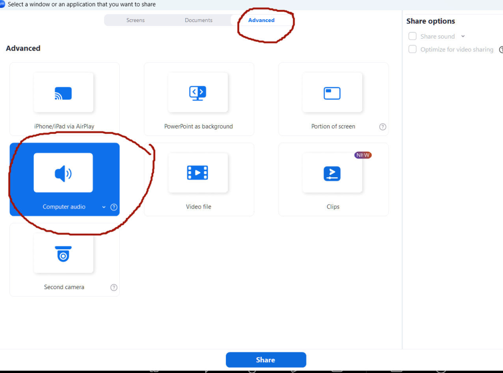Click help icon beside Second camera

click(x=114, y=288)
